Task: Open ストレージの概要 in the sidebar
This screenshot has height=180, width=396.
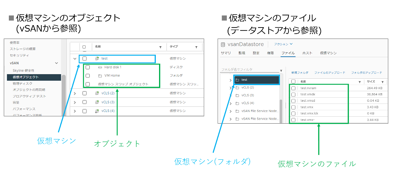Action: pyautogui.click(x=23, y=49)
